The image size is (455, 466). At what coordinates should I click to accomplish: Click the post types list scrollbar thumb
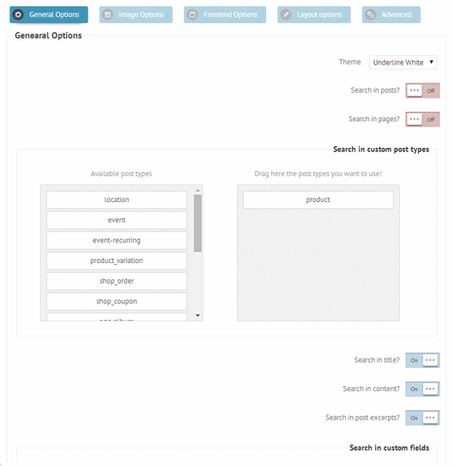[197, 224]
